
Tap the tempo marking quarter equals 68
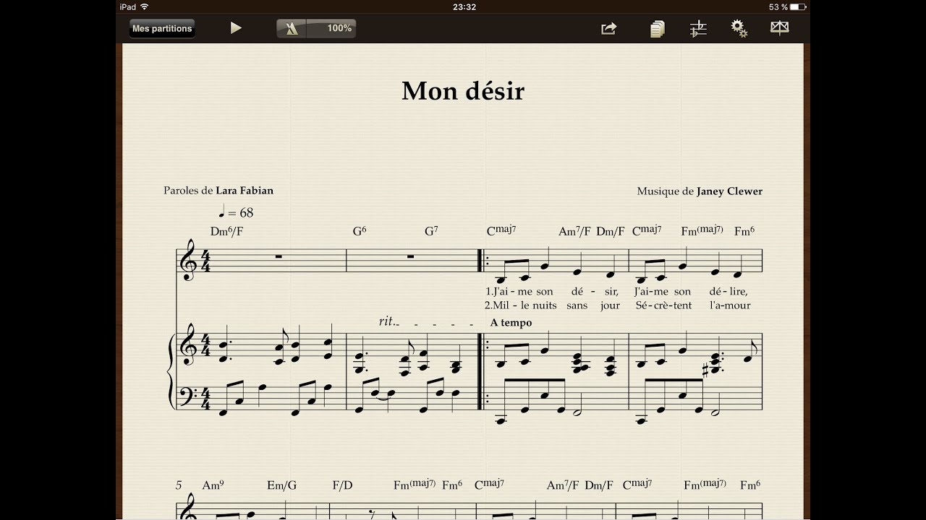click(x=236, y=212)
